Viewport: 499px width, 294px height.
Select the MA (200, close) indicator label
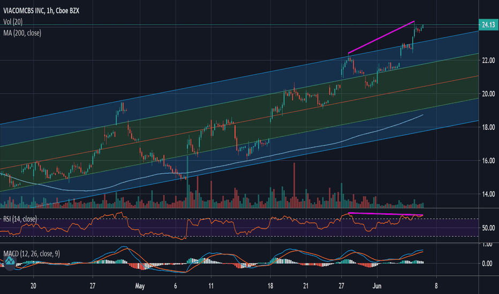click(22, 33)
